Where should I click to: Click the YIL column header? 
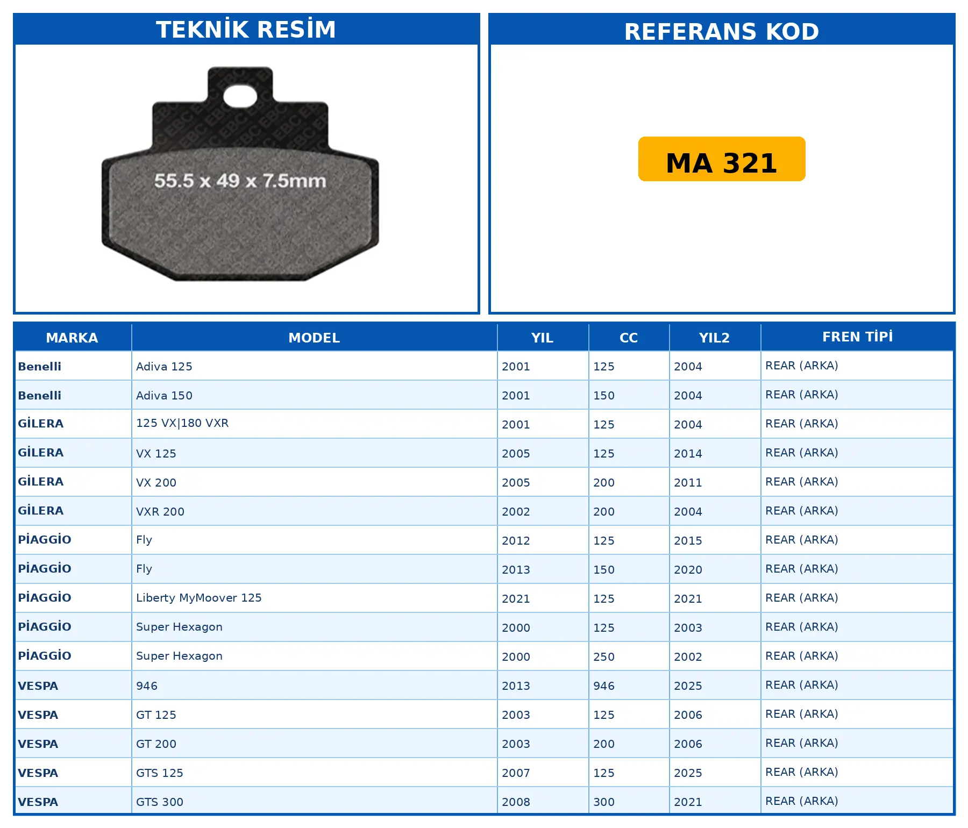pyautogui.click(x=542, y=338)
